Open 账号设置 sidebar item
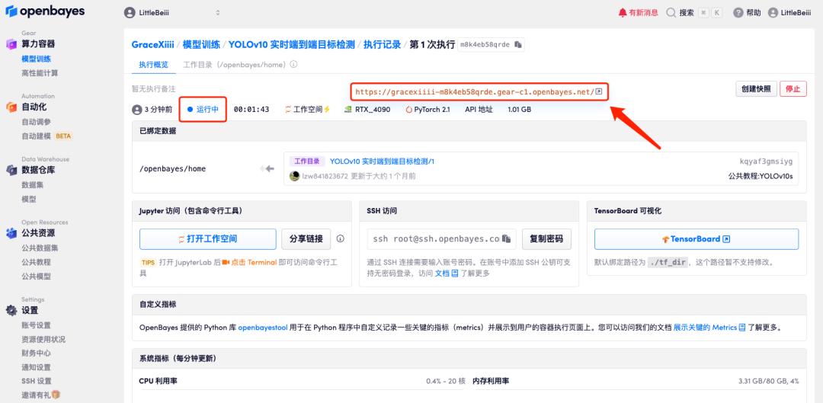Image resolution: width=823 pixels, height=403 pixels. (x=37, y=325)
